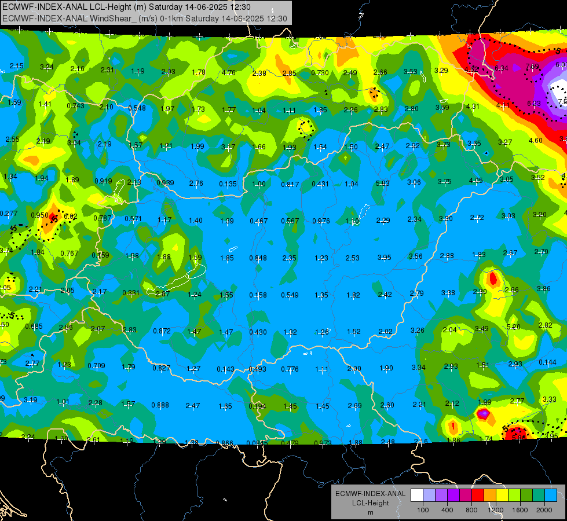Select the sky blue legend swatch

point(551,496)
